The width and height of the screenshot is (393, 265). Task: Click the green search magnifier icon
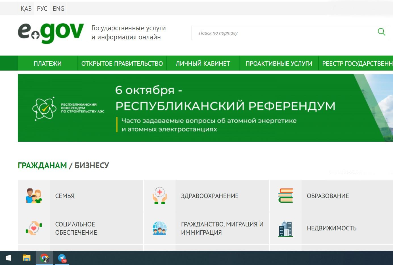point(381,32)
